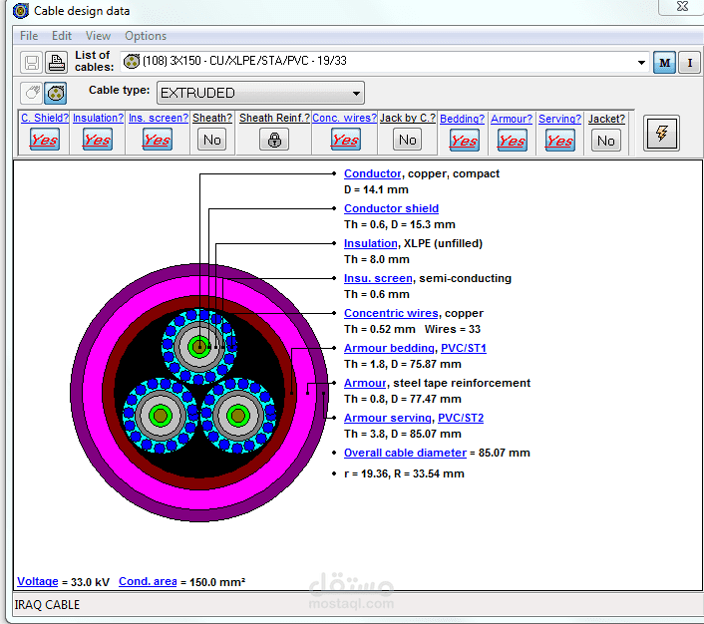The width and height of the screenshot is (704, 624).
Task: Toggle Conc. wires Yes button
Action: (x=345, y=140)
